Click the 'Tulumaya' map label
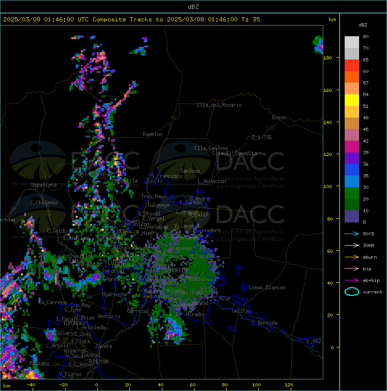Image resolution: width=387 pixels, height=391 pixels. click(159, 205)
